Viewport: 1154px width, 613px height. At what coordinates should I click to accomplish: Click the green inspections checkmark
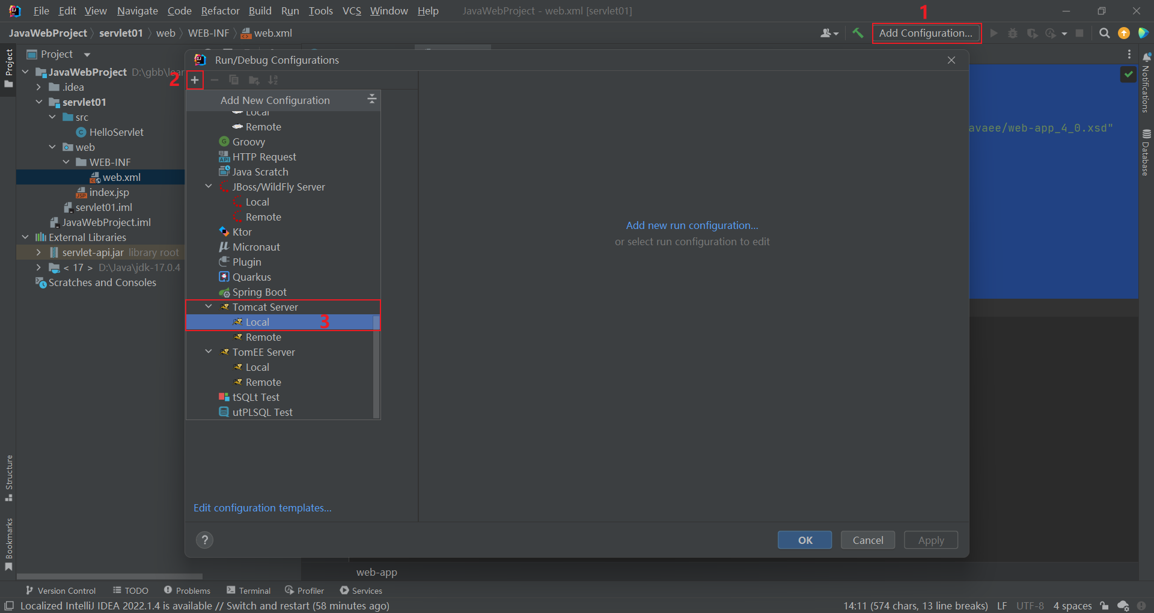[x=1128, y=74]
